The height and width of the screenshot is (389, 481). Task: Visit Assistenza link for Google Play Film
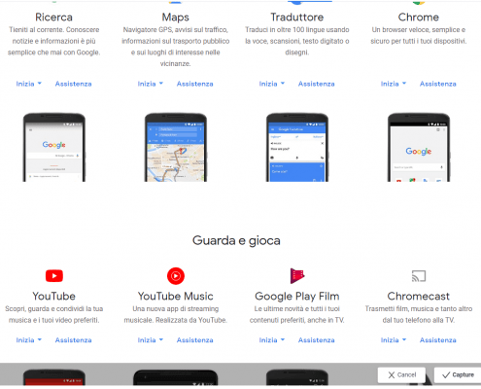point(316,340)
